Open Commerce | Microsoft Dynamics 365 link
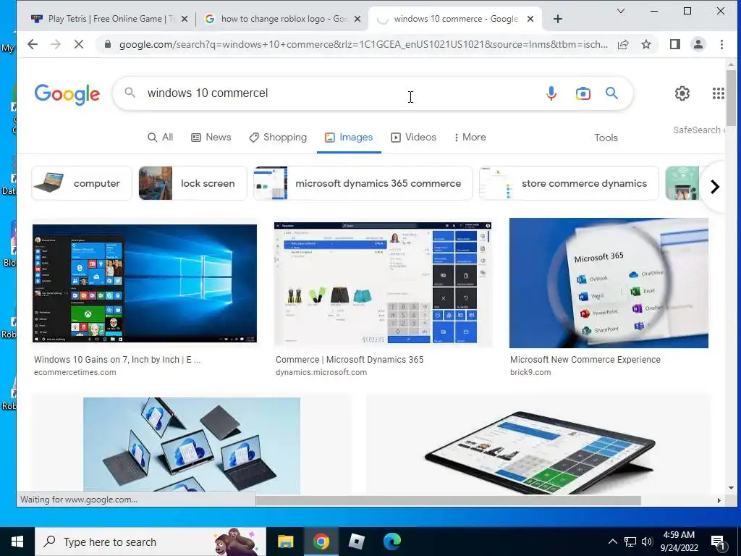Screen dimensions: 741x556 point(350,360)
